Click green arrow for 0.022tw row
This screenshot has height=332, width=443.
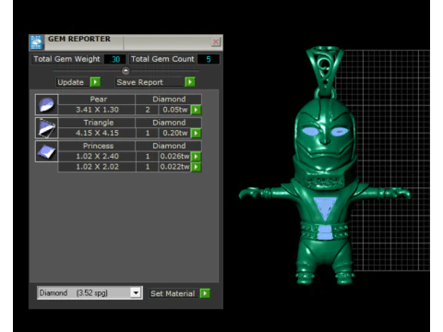click(x=196, y=167)
